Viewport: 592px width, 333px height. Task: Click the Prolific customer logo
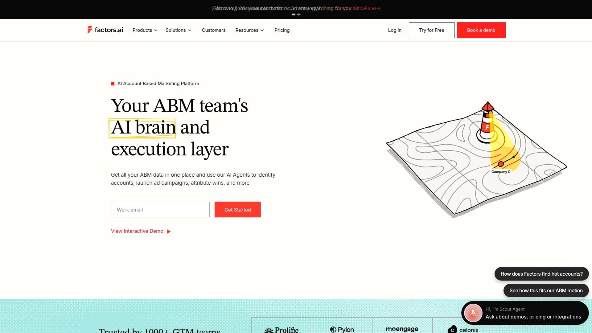tap(282, 330)
